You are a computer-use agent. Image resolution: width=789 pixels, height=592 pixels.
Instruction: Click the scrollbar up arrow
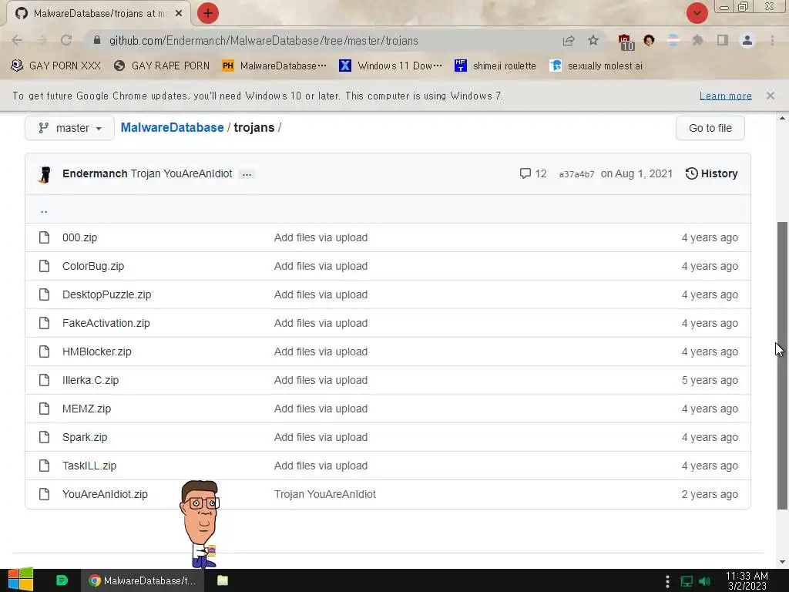[782, 118]
